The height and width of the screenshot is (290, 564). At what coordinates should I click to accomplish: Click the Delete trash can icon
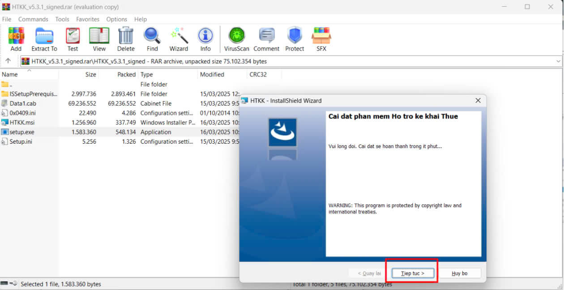126,35
